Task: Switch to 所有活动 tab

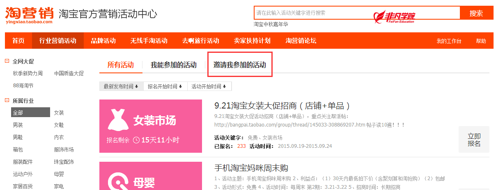Action: pos(121,65)
